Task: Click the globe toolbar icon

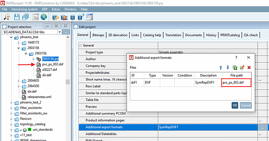Action: 44,17
